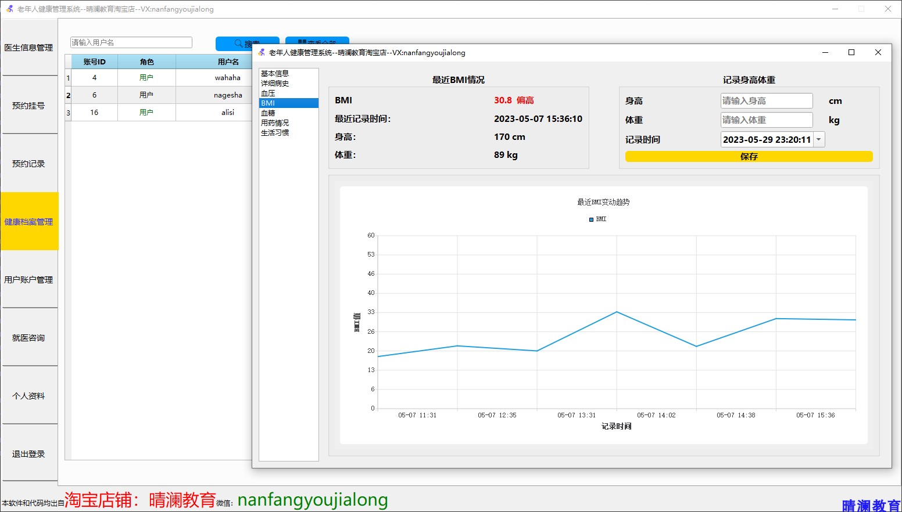Click the 搜索 search button in main window
The height and width of the screenshot is (512, 902).
247,44
